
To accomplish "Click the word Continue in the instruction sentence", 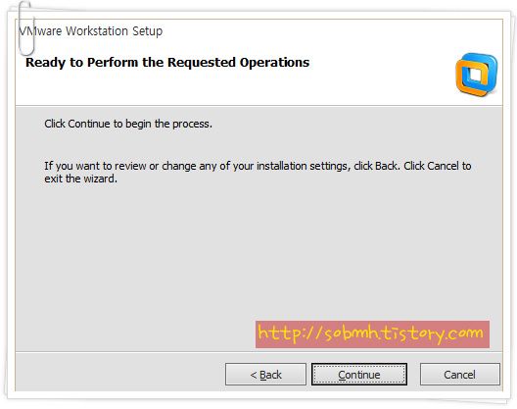I will (89, 124).
